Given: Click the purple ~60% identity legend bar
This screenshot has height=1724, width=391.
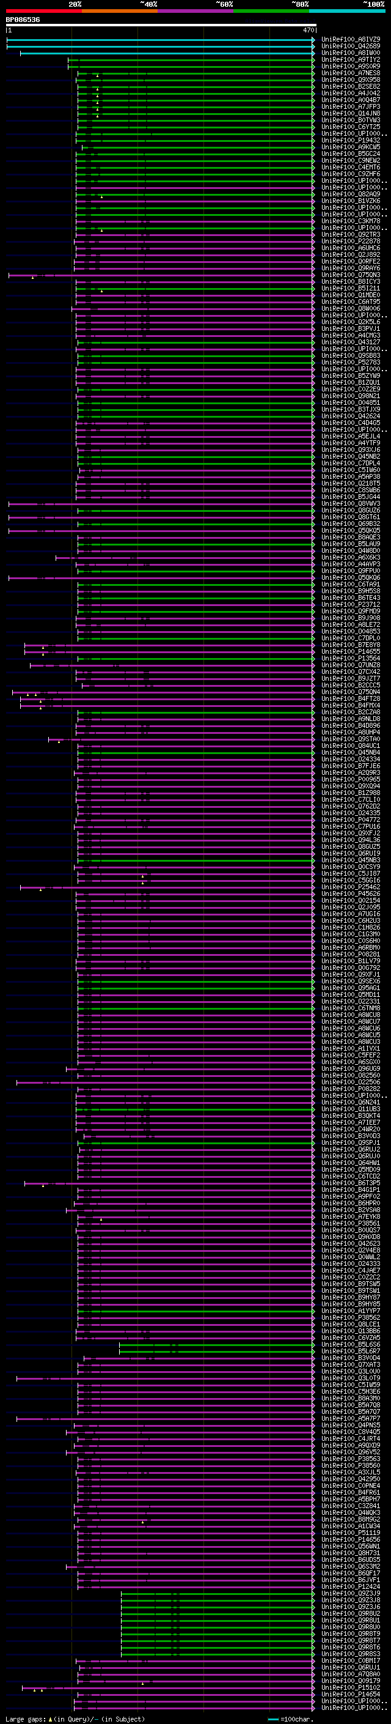Looking at the screenshot, I should tap(195, 12).
